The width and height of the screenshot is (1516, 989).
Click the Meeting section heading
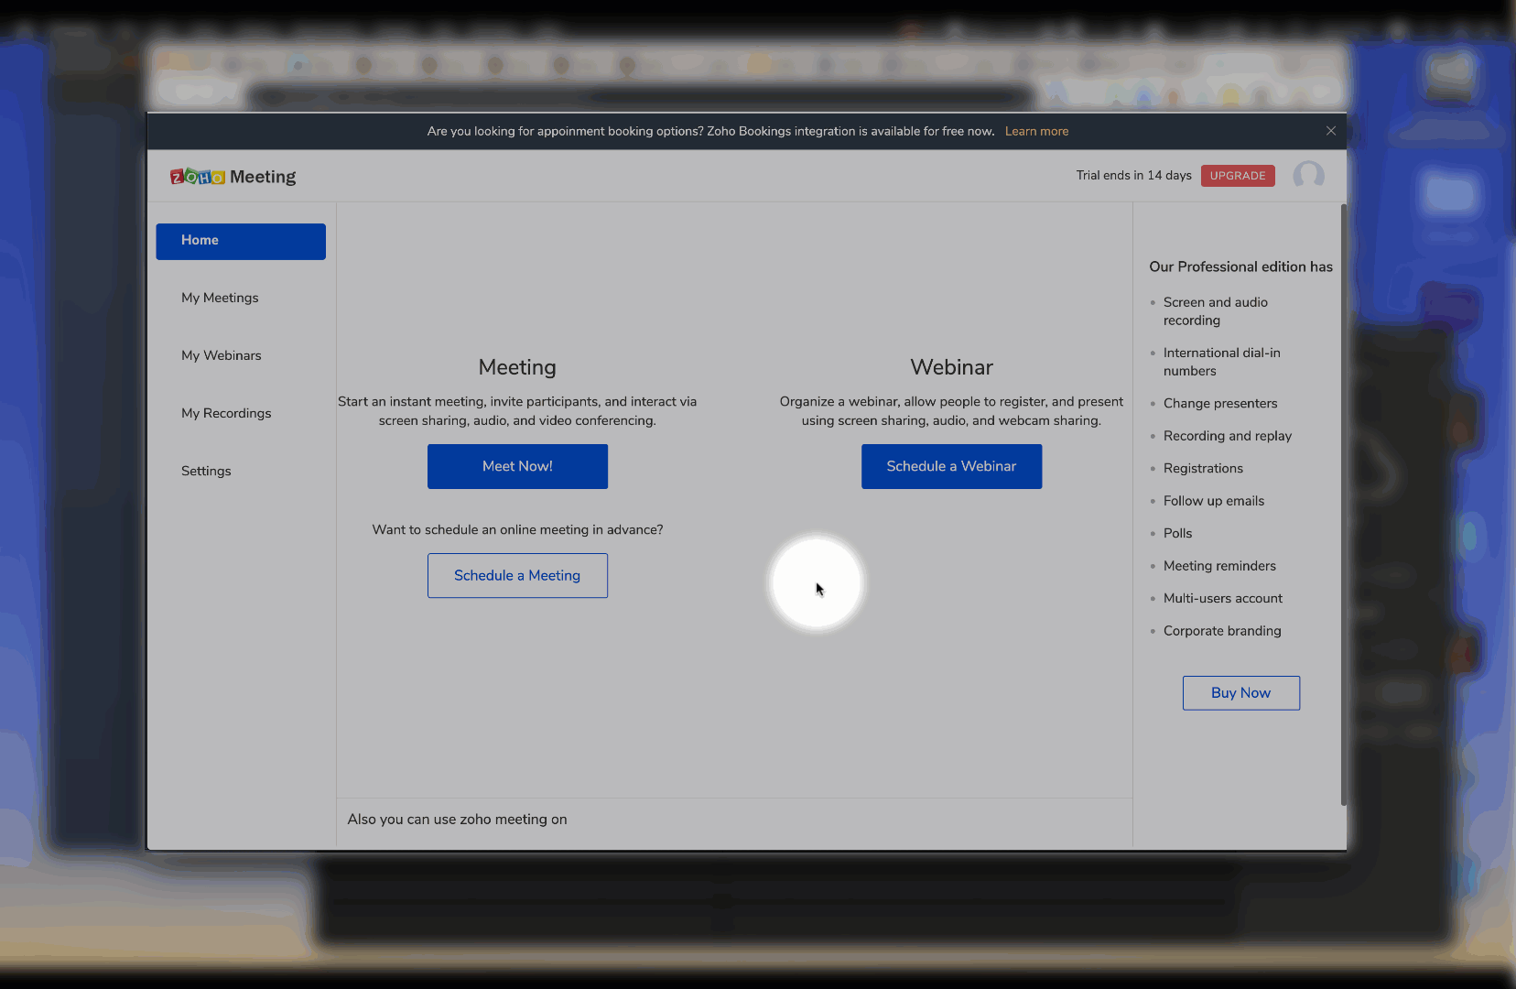[x=517, y=367]
